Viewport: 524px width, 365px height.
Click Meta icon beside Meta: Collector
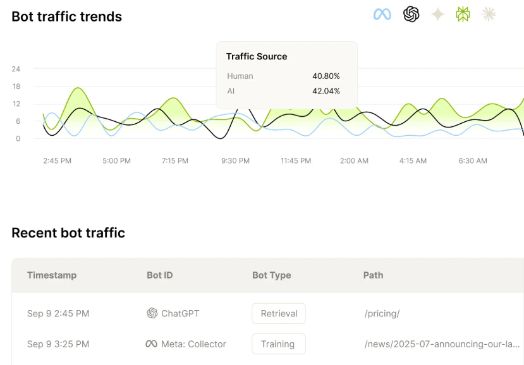[152, 344]
